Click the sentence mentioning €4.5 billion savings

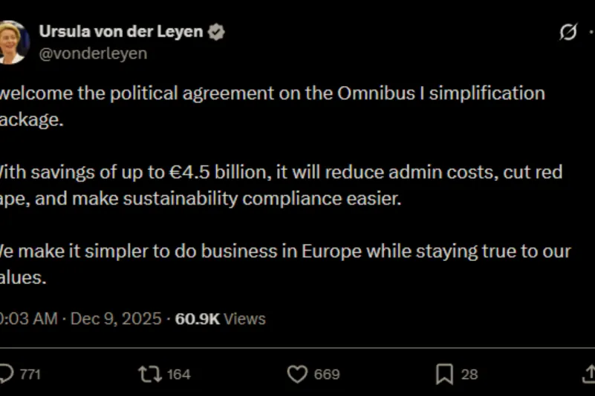pos(282,173)
